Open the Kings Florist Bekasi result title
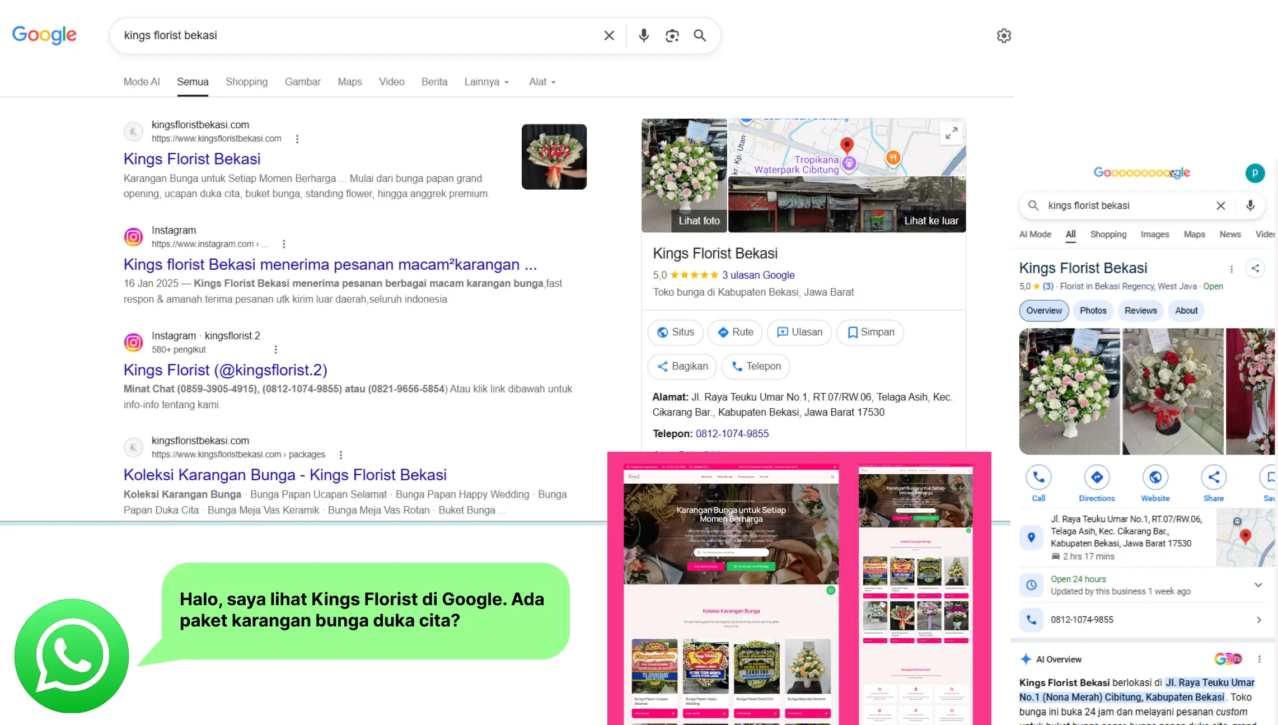The image size is (1278, 725). [192, 159]
